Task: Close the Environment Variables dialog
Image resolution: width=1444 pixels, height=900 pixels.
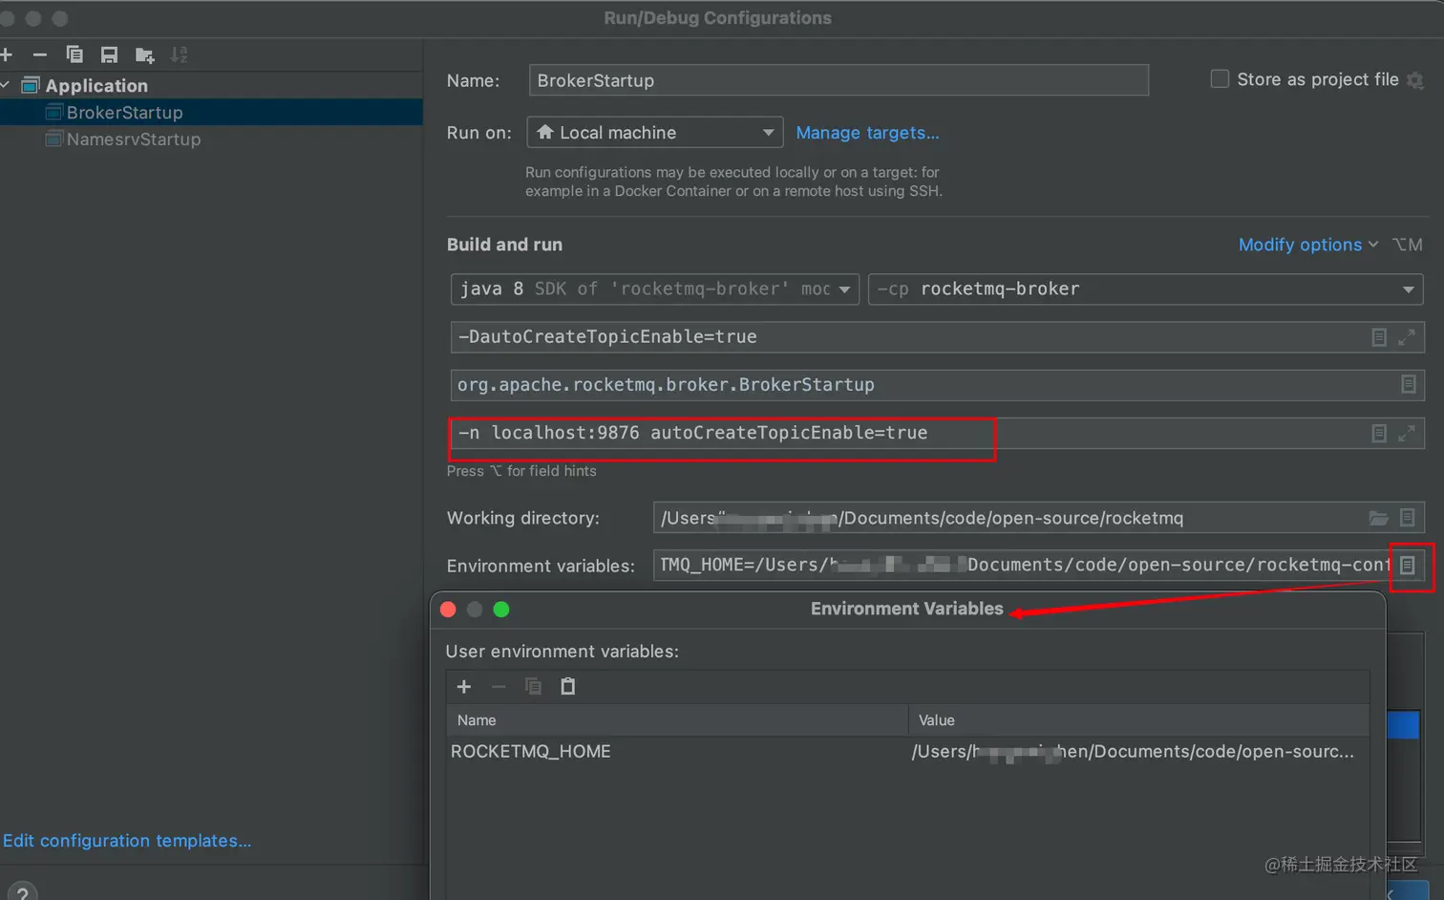Action: pos(448,610)
